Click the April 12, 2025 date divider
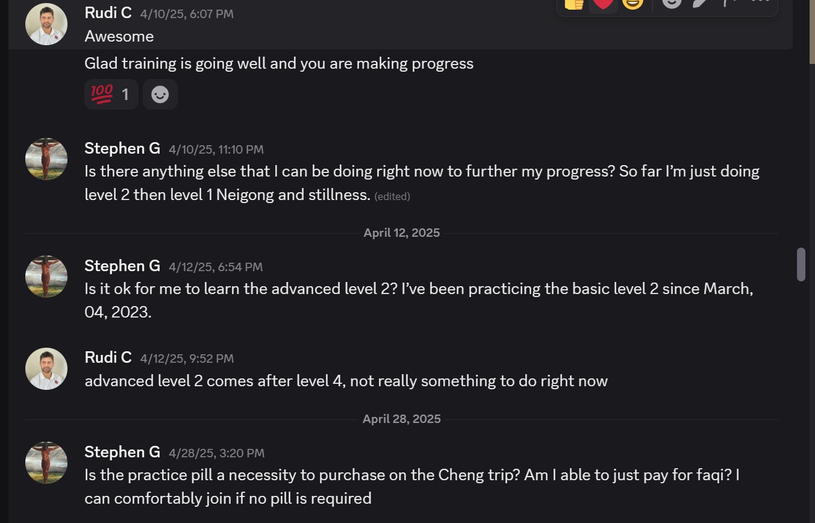The image size is (815, 523). click(x=402, y=233)
